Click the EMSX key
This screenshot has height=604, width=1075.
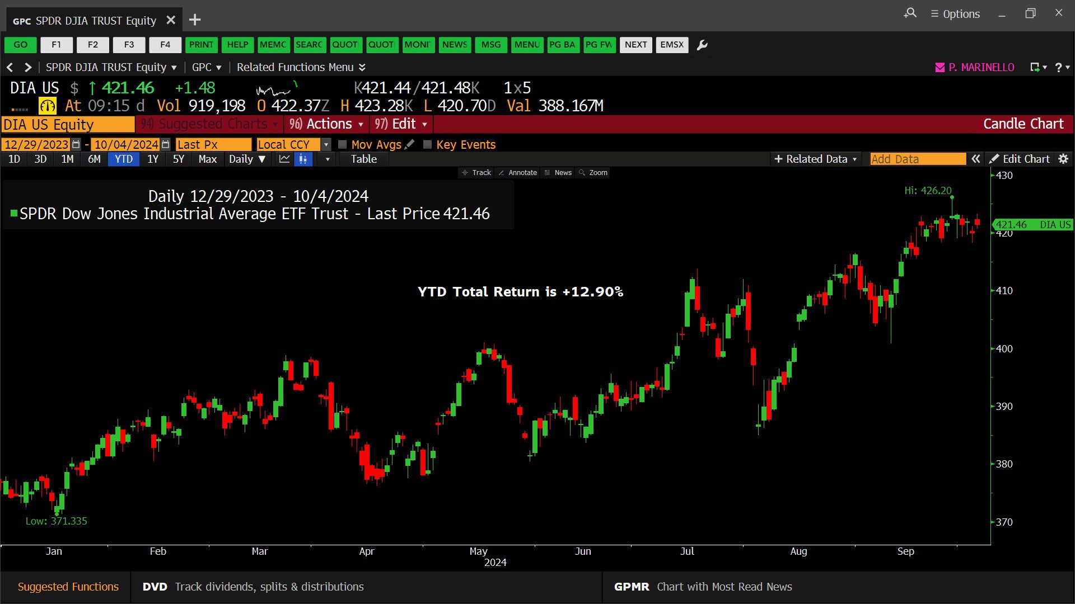point(672,45)
